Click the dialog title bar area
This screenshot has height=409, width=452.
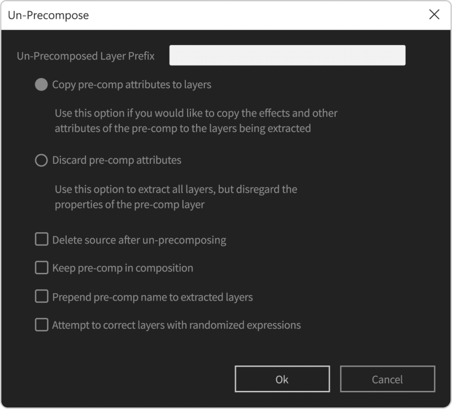(x=226, y=15)
